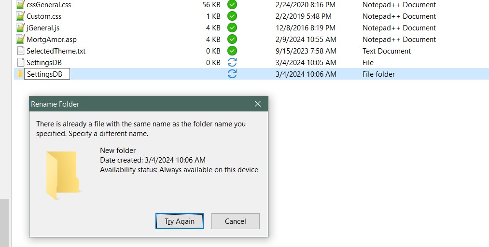Click the Cancel button in dialog
This screenshot has width=489, height=247.
click(x=236, y=221)
